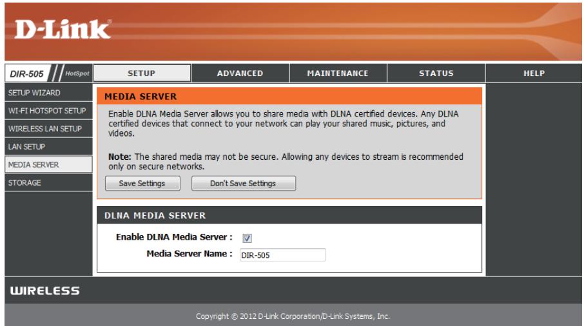Screen dimensions: 584x326
Task: Click the 'Note:' security warning text
Action: (x=286, y=162)
